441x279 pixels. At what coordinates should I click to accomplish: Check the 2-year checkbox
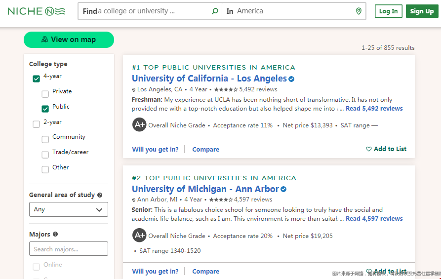[36, 124]
